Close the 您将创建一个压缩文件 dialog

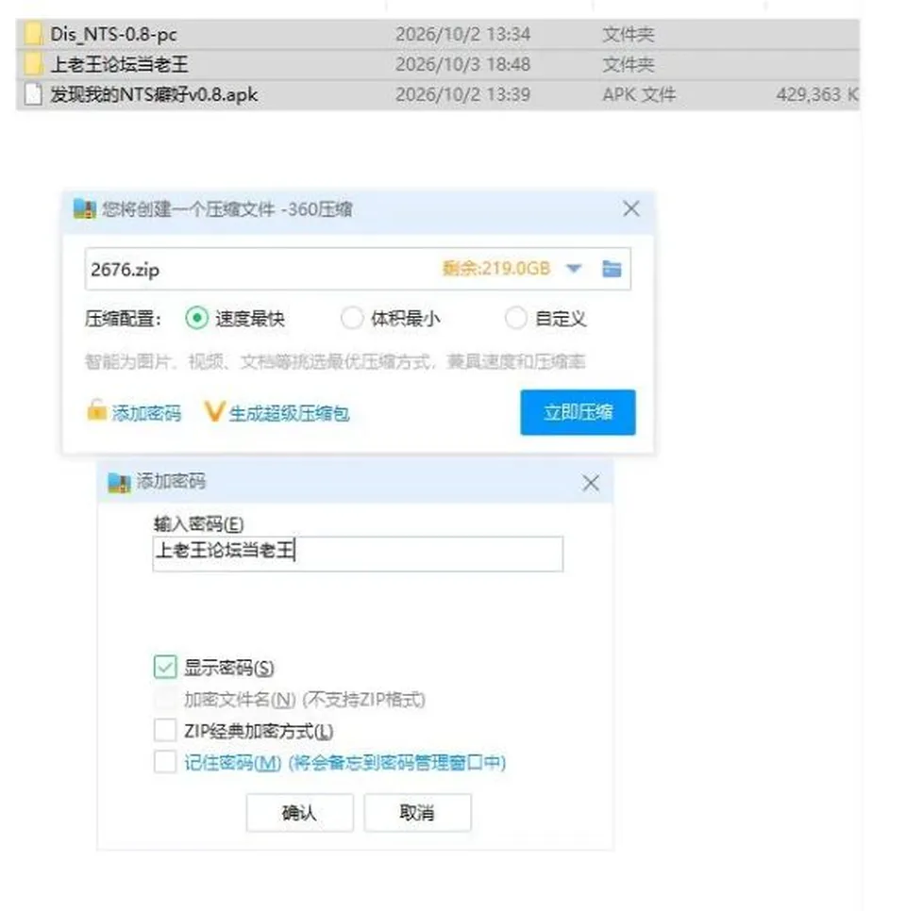coord(631,208)
